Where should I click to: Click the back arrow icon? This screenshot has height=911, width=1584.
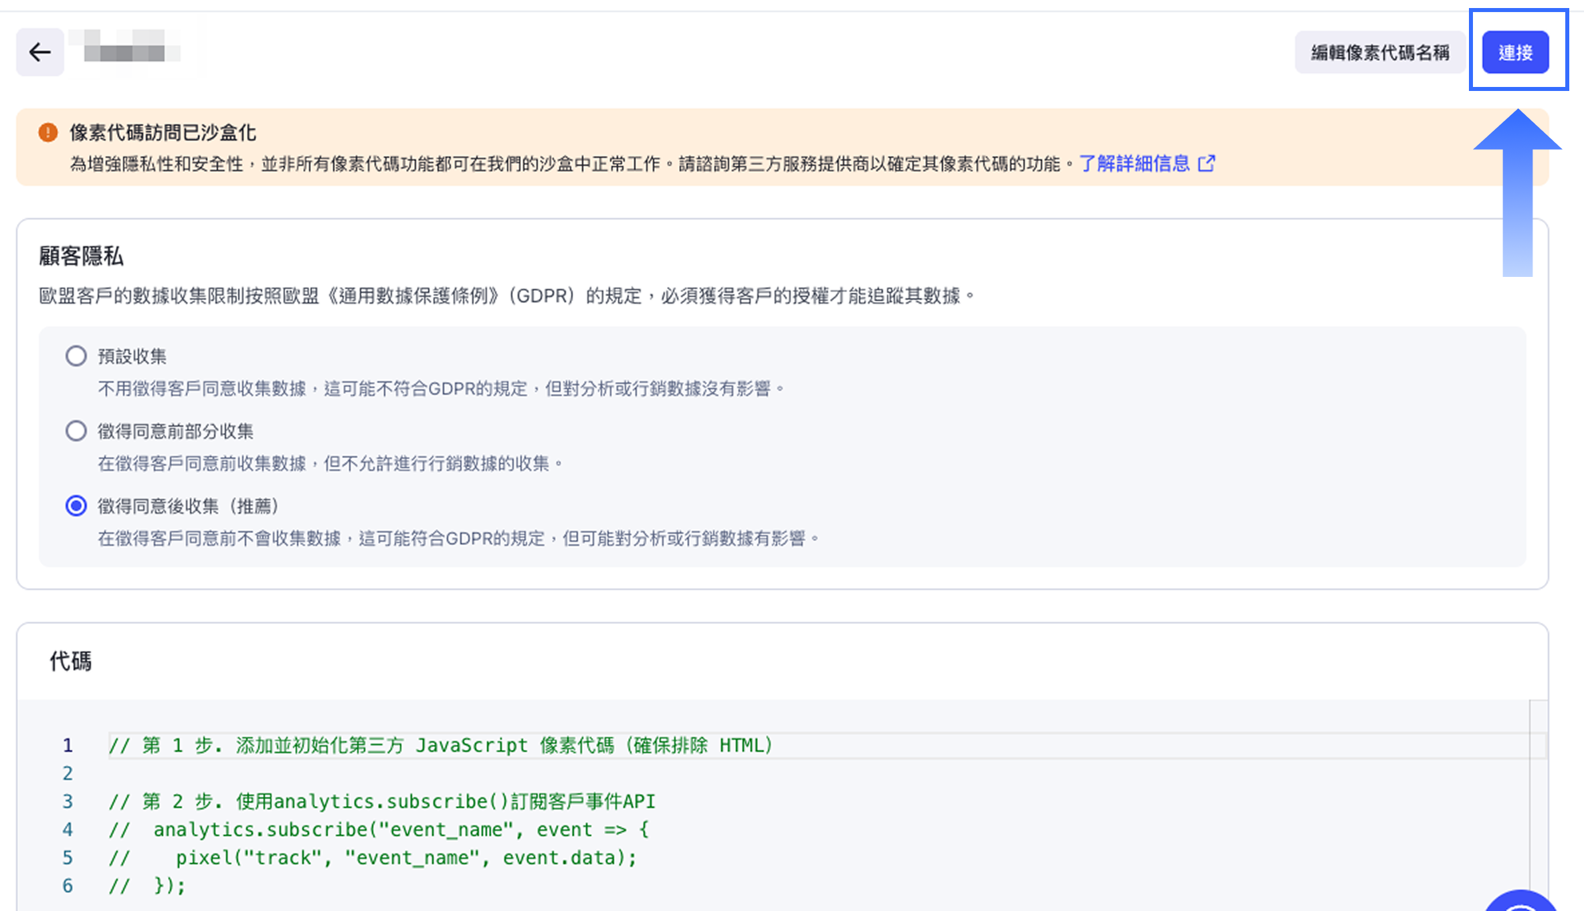(x=40, y=52)
